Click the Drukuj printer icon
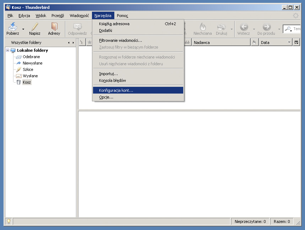This screenshot has height=230, width=305. click(x=221, y=27)
